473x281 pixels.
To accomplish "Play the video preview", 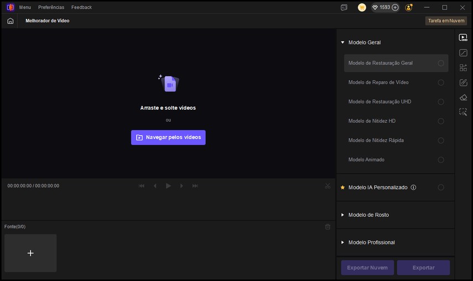I will (168, 186).
